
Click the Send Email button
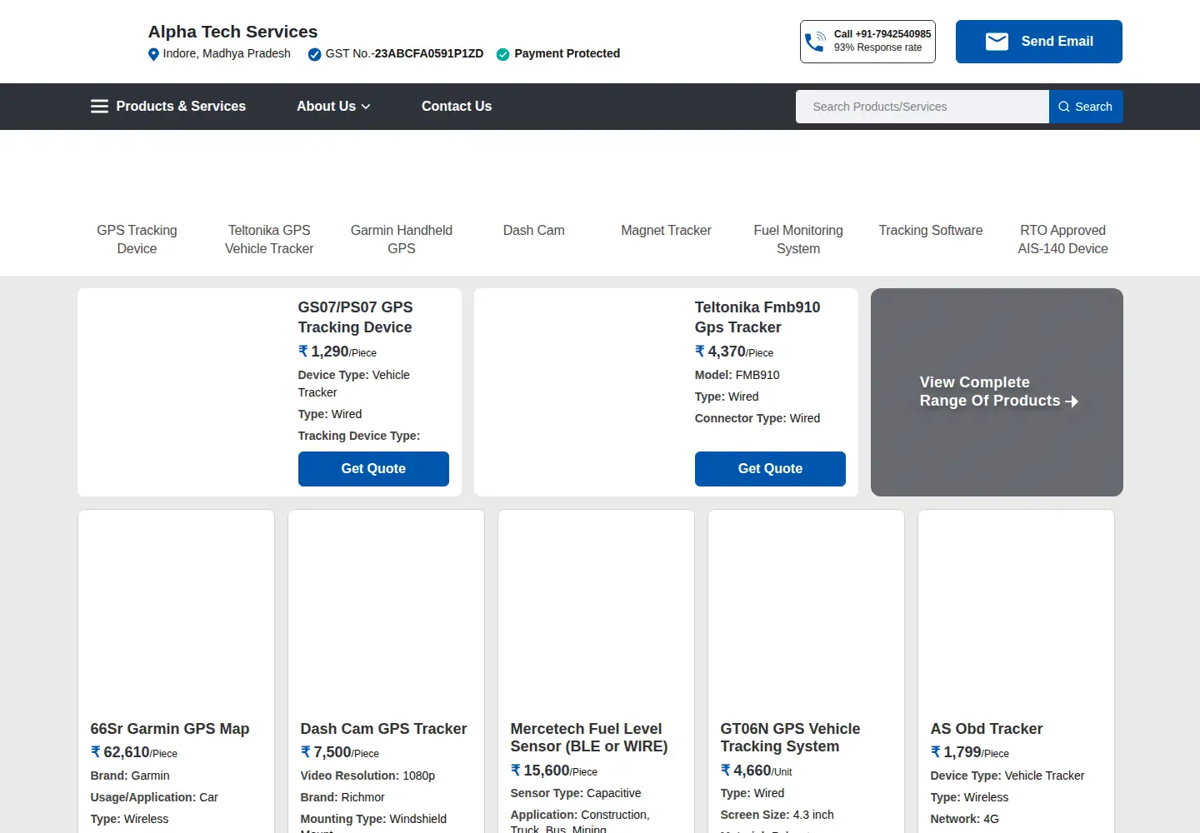1039,42
